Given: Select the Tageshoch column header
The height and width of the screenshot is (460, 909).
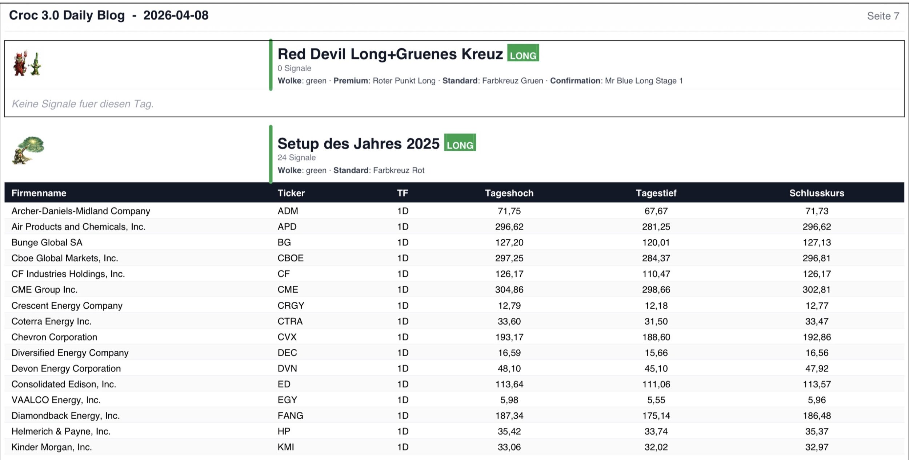Looking at the screenshot, I should pos(509,193).
